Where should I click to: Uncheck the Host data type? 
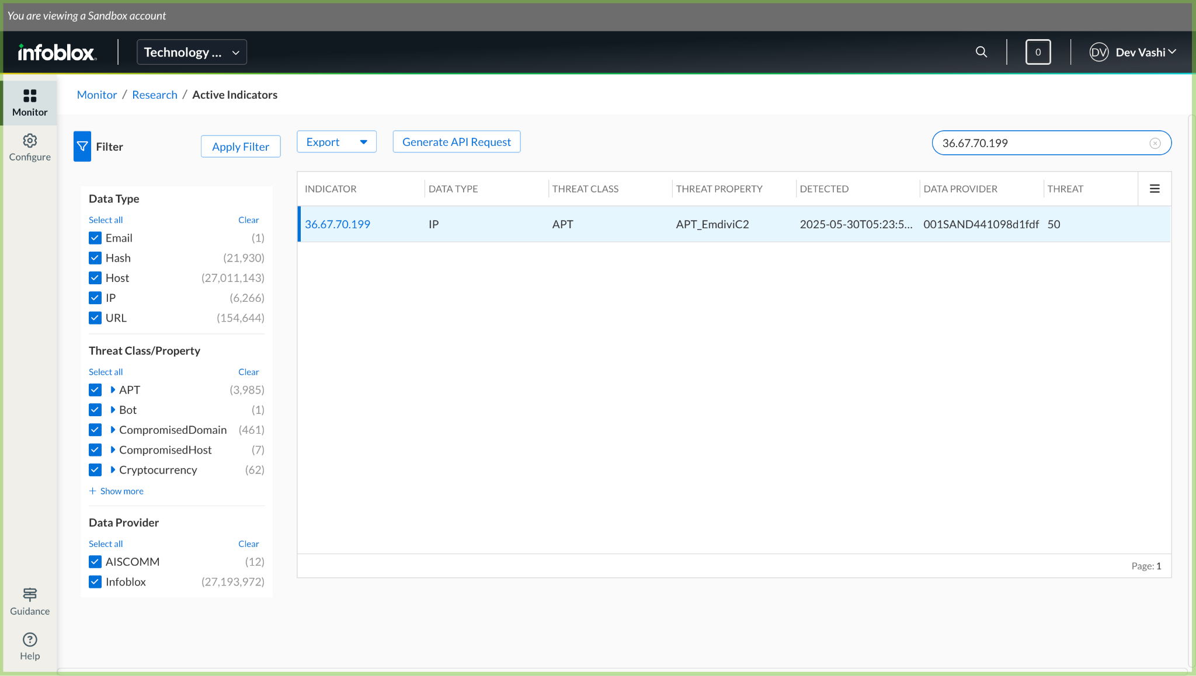pos(95,278)
